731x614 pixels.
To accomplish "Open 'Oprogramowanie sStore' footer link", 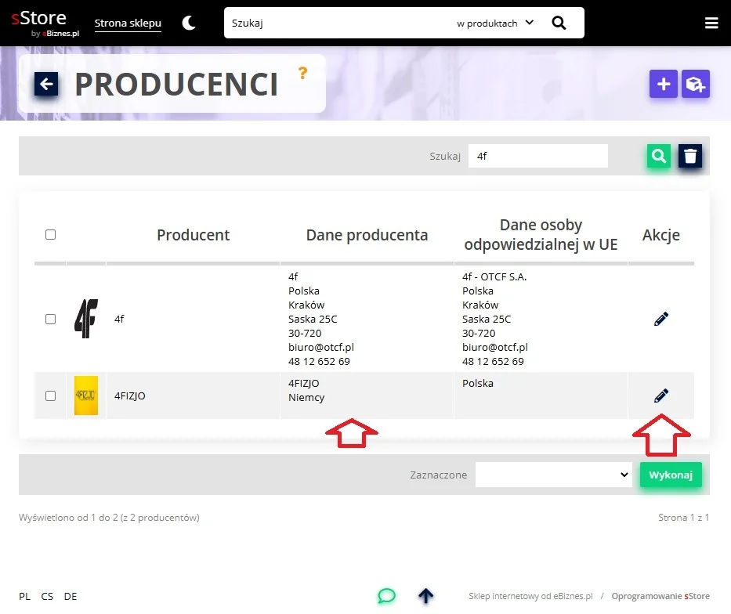I will tap(660, 596).
